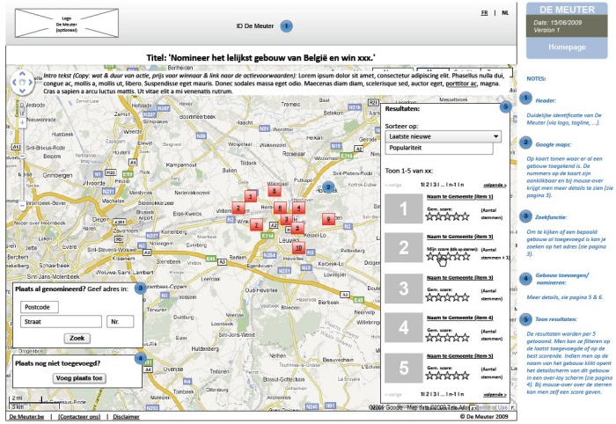Open result thumbnail number 3
This screenshot has height=424, width=616.
[x=403, y=289]
